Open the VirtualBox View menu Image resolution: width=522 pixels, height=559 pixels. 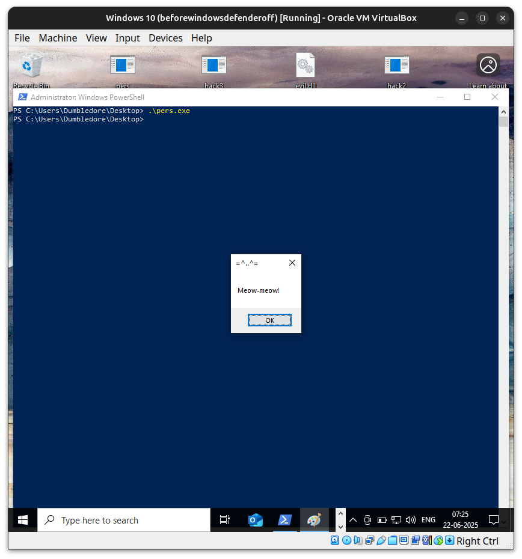point(96,38)
